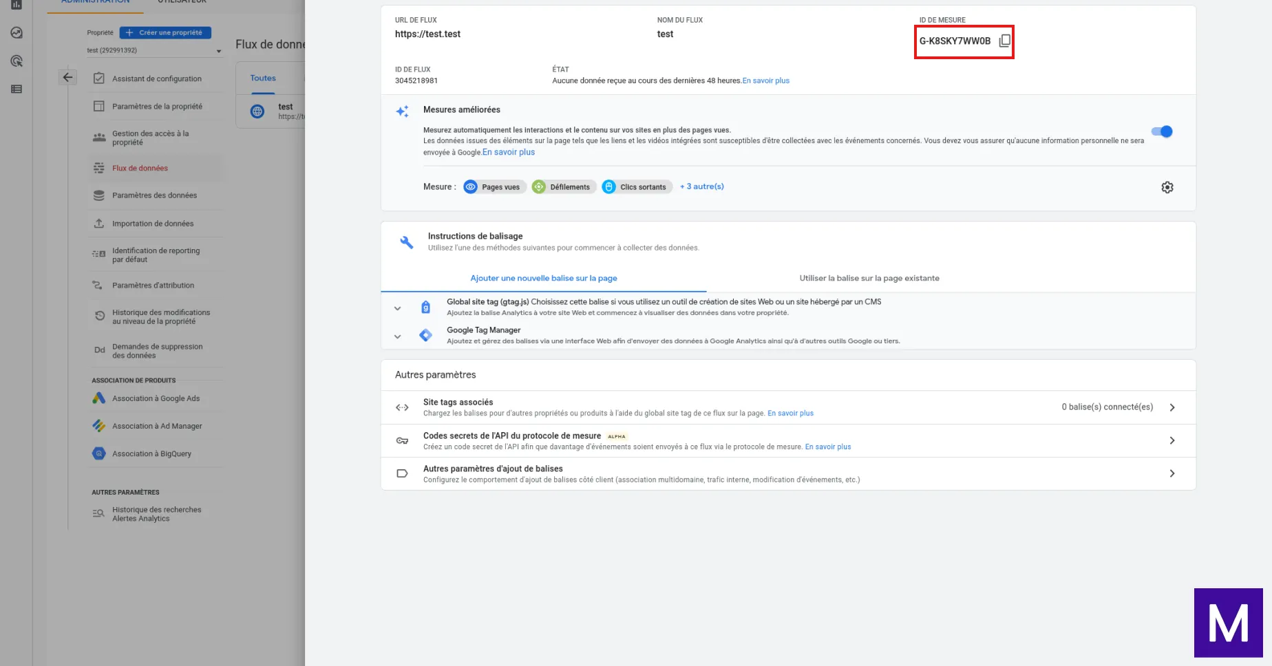Show the + 3 autre(s) measurements
The width and height of the screenshot is (1272, 666).
coord(701,186)
